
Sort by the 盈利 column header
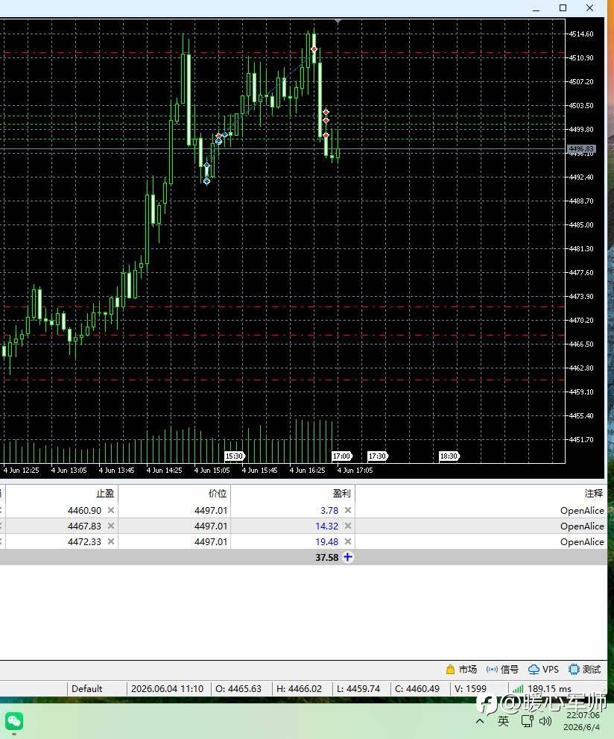(342, 494)
